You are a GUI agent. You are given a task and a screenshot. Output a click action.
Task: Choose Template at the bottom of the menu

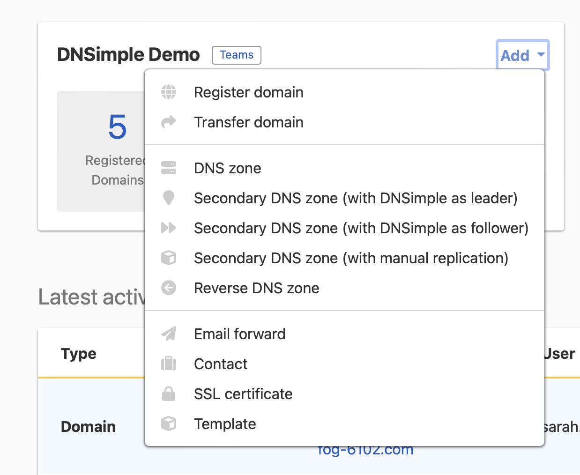225,423
